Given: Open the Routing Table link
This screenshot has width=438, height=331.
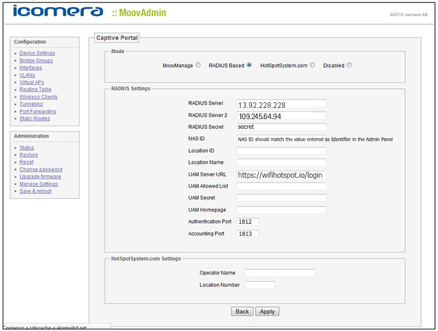Looking at the screenshot, I should tap(35, 90).
